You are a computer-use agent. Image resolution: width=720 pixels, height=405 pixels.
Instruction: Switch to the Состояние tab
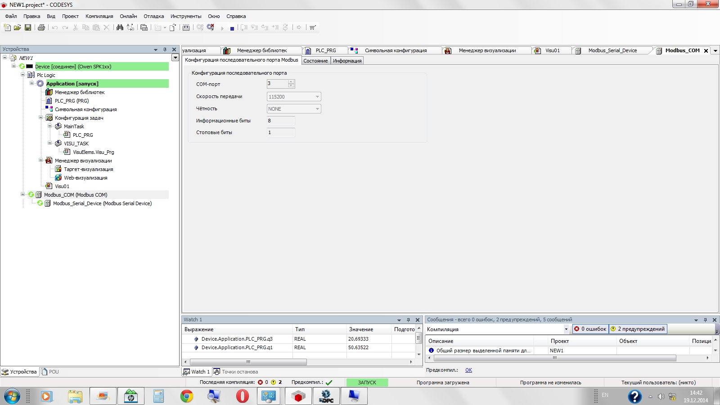[x=315, y=61]
